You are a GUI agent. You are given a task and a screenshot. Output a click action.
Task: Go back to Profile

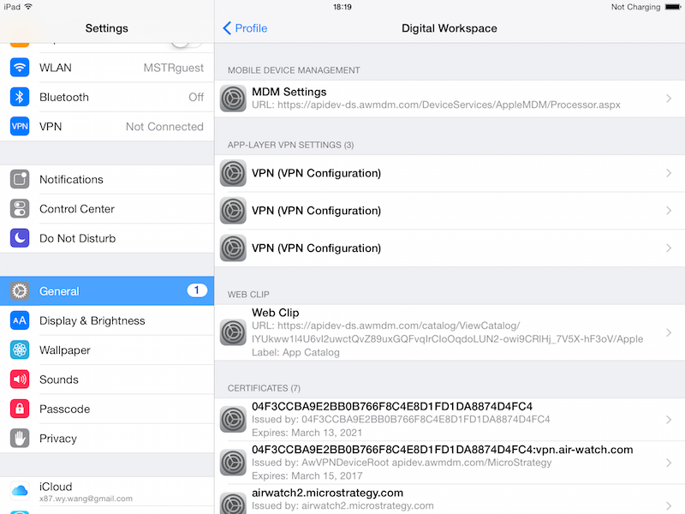pyautogui.click(x=245, y=28)
